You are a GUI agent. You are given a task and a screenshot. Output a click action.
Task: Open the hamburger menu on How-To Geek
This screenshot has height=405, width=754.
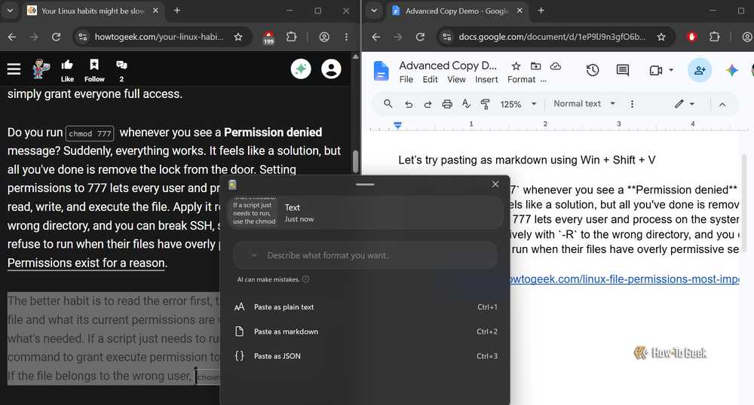coord(14,69)
